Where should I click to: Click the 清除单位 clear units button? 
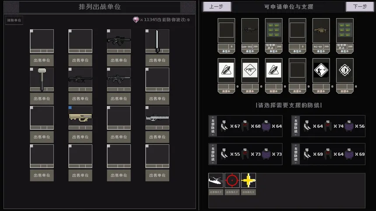point(14,20)
